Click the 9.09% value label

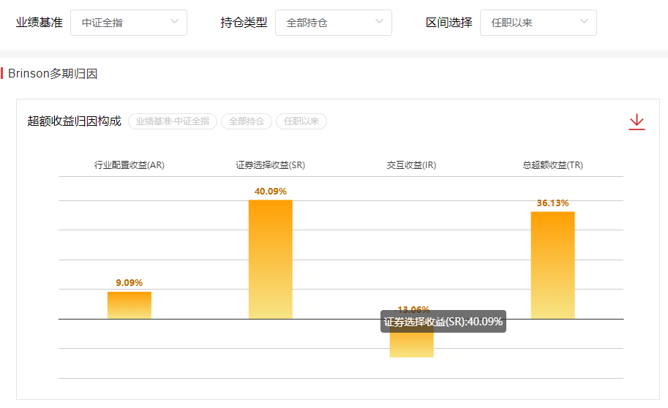click(x=130, y=282)
